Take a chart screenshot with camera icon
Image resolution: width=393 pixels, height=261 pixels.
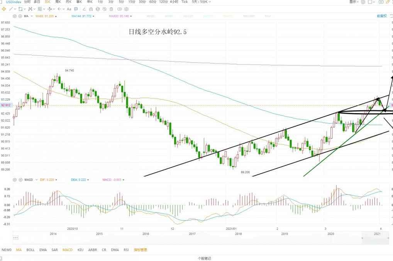click(x=381, y=2)
